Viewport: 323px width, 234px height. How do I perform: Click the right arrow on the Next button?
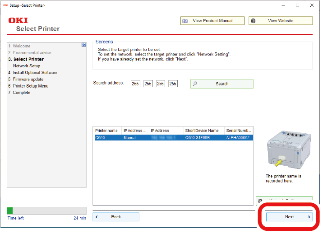[308, 217]
